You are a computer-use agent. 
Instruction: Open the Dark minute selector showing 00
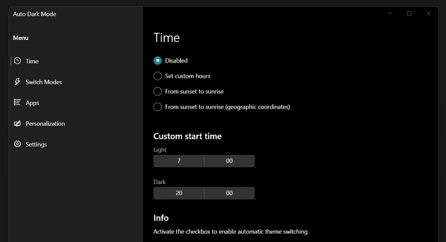click(229, 193)
